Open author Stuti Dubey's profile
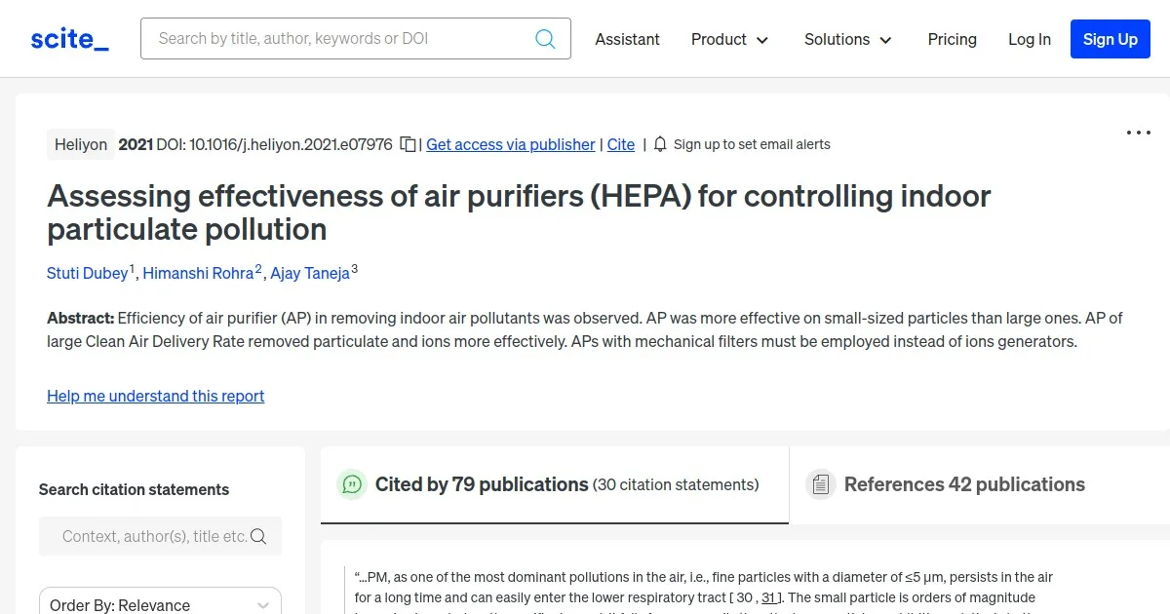Viewport: 1170px width, 614px height. click(x=87, y=273)
